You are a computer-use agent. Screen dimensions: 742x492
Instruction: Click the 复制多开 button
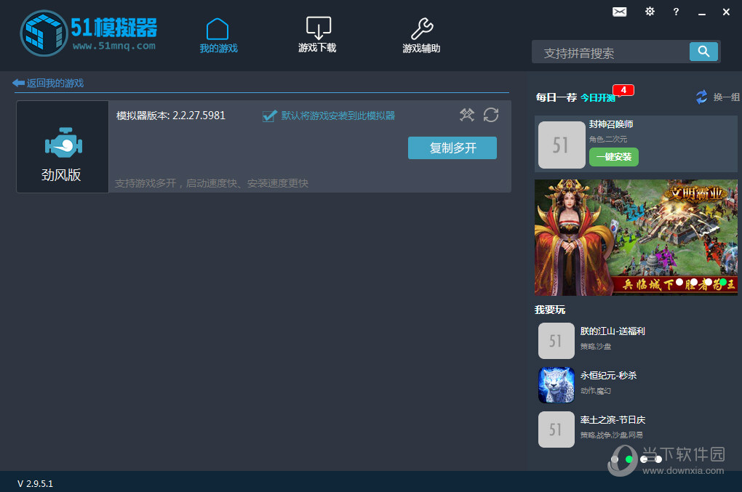click(452, 148)
